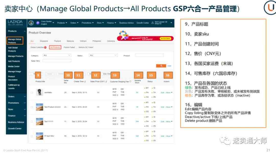Viewport: 276px width, 153px height.
Task: Tick the select-all checkbox above product table
Action: click(x=31, y=74)
